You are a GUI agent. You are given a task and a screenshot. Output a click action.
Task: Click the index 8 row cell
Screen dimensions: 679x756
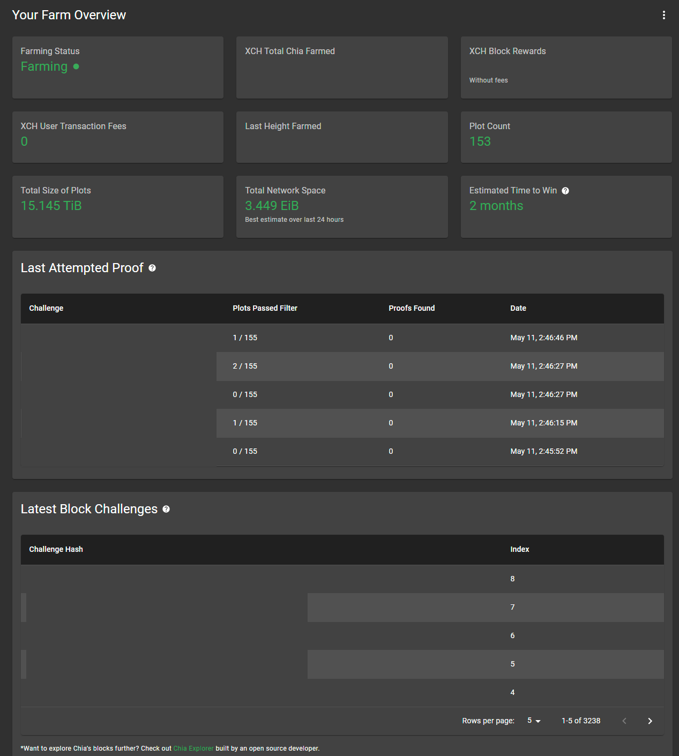[x=512, y=579]
